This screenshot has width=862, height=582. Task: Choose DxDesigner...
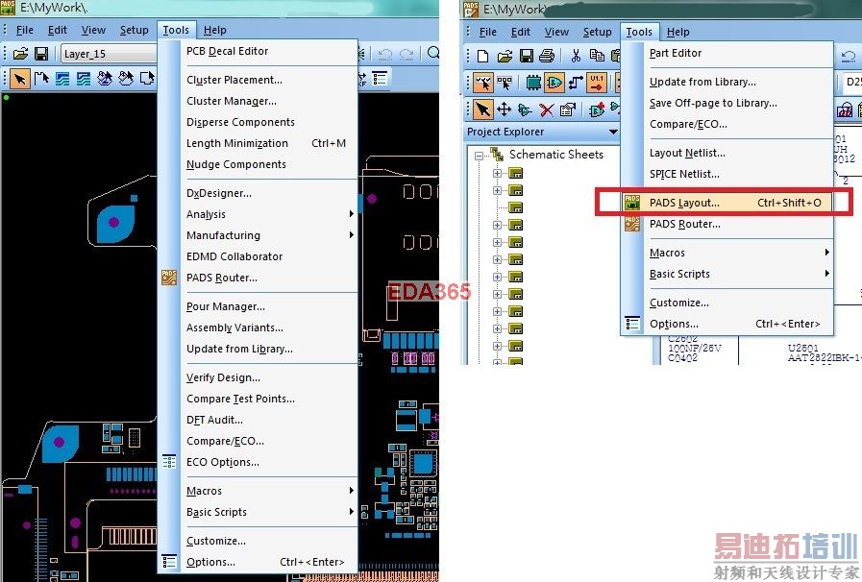pos(219,193)
